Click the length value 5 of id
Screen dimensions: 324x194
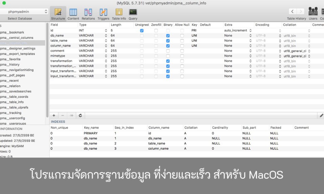[112, 30]
